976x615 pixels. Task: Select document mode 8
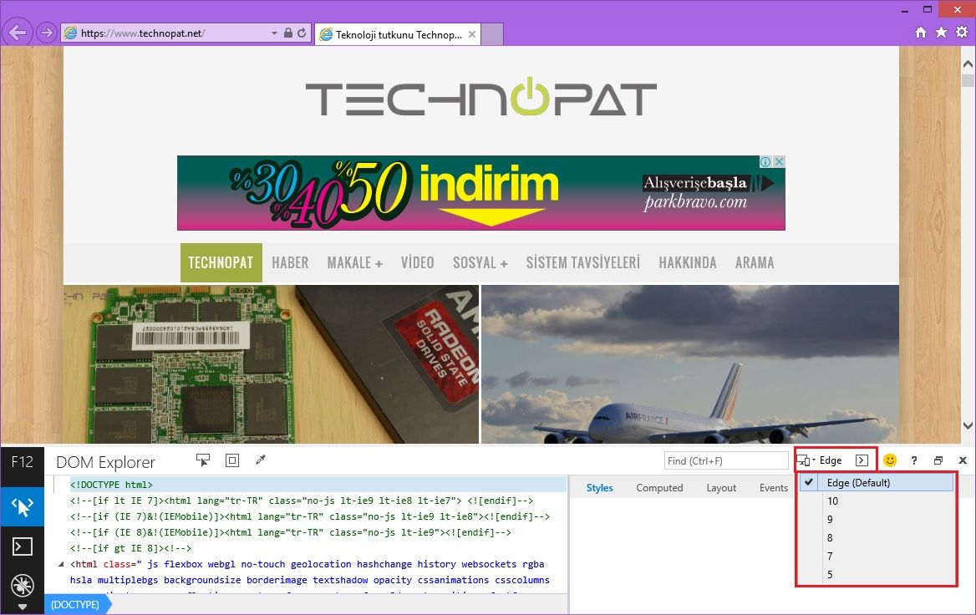point(877,538)
